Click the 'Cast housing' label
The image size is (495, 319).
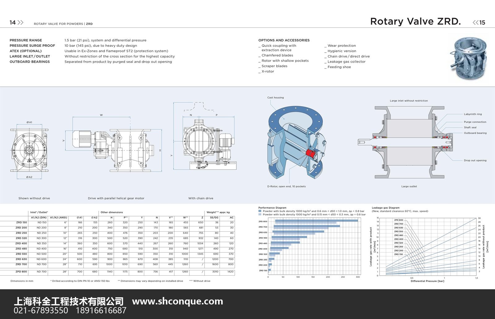275,98
